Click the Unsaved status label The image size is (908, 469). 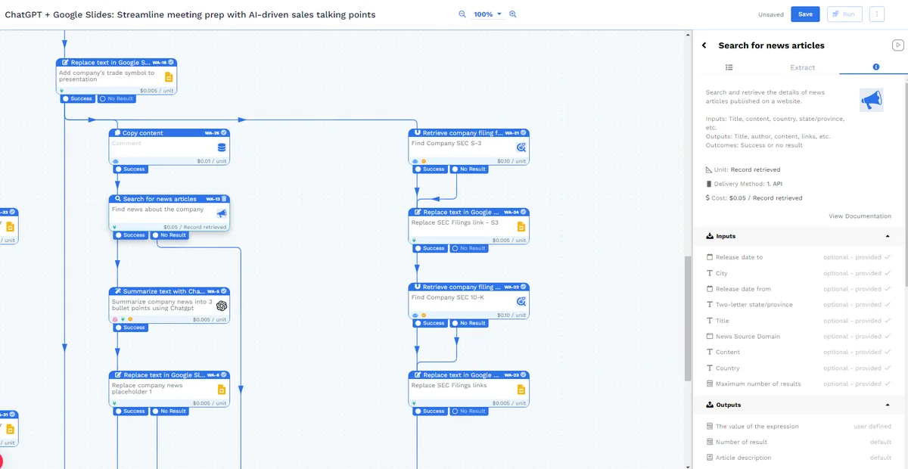770,14
